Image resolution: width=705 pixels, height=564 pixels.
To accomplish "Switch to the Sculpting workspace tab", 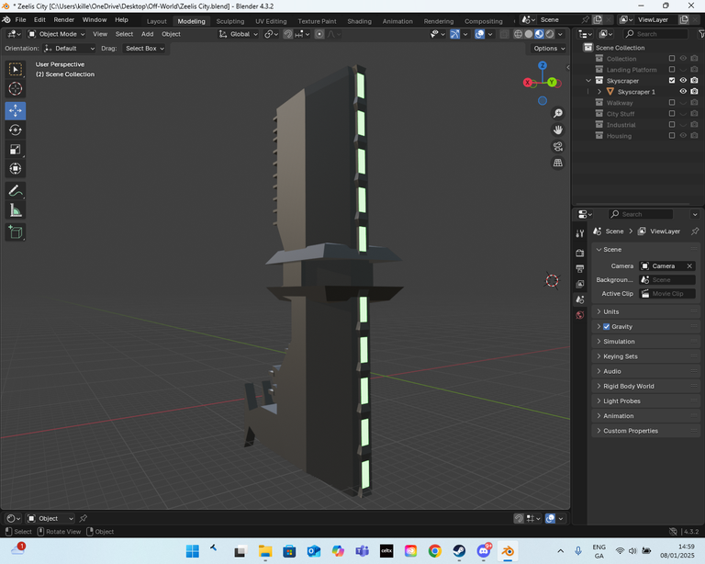I will 229,21.
